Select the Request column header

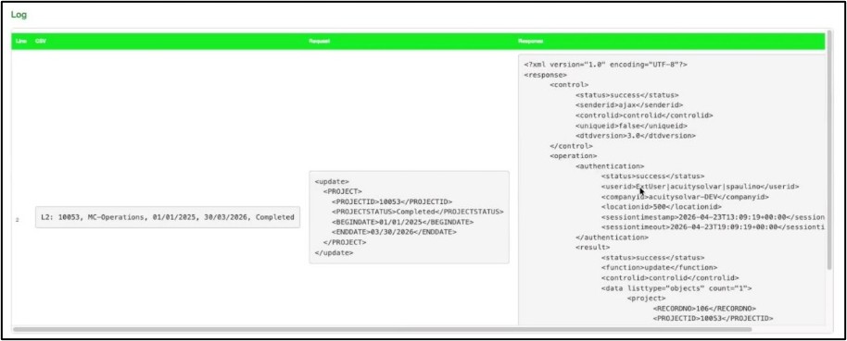point(316,41)
